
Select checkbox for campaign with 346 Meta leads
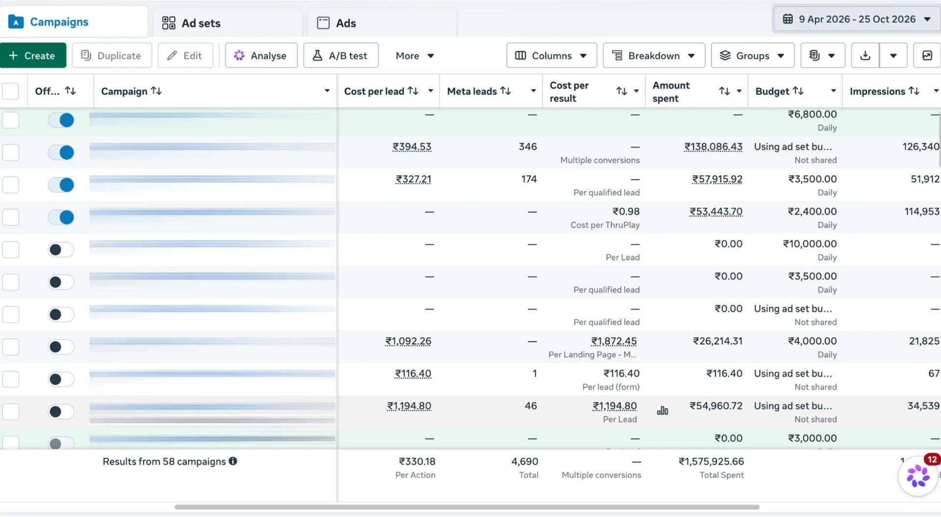tap(10, 152)
